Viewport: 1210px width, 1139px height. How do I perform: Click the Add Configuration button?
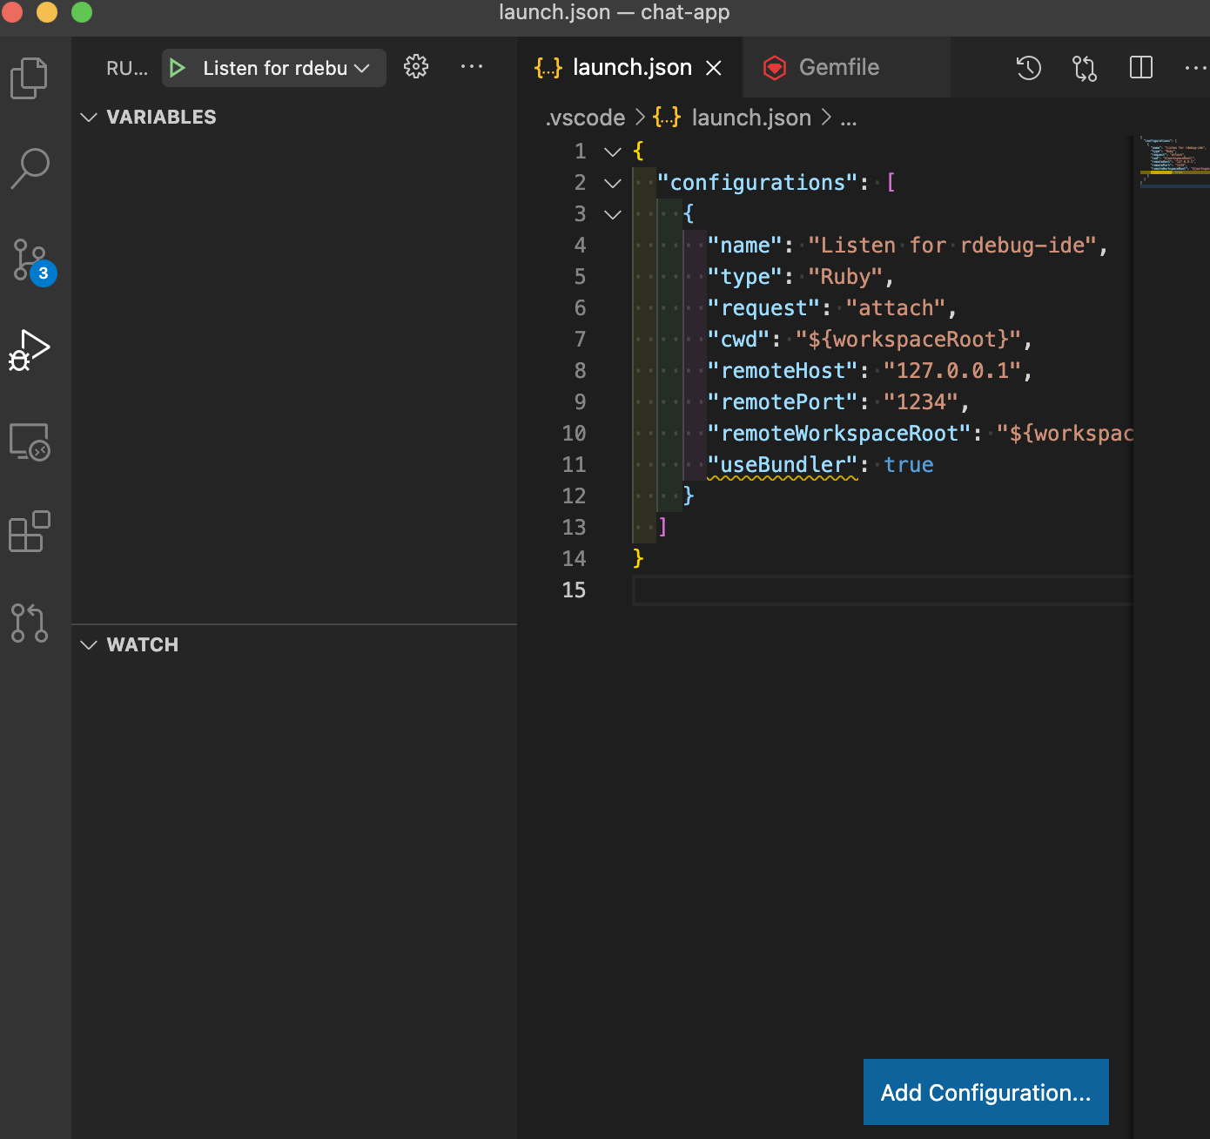click(x=985, y=1092)
